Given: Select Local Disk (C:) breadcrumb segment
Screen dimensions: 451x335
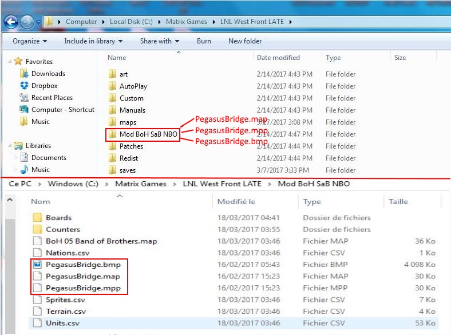Looking at the screenshot, I should coord(131,22).
